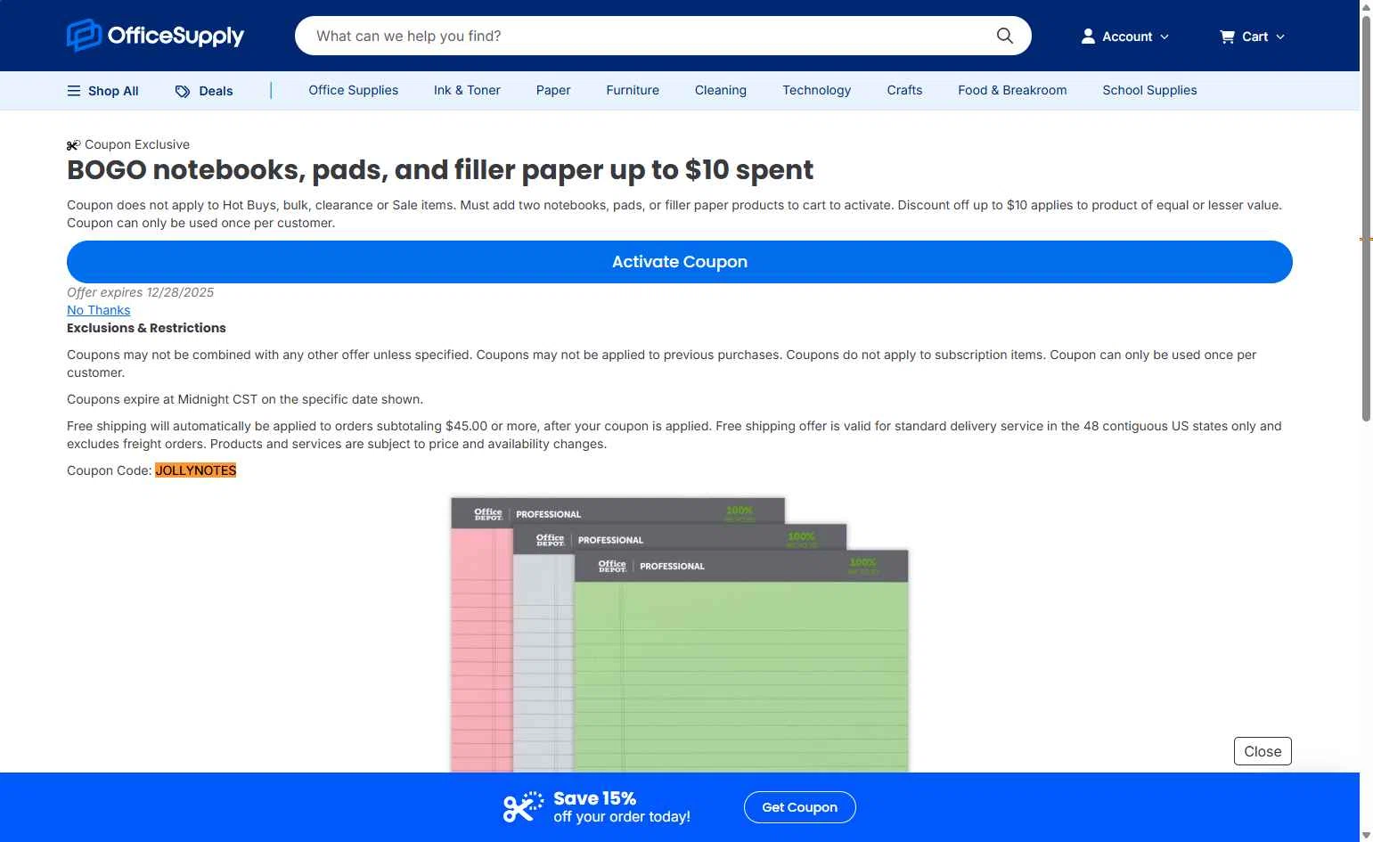The image size is (1373, 842).
Task: Open the Office Supplies category
Action: point(354,90)
